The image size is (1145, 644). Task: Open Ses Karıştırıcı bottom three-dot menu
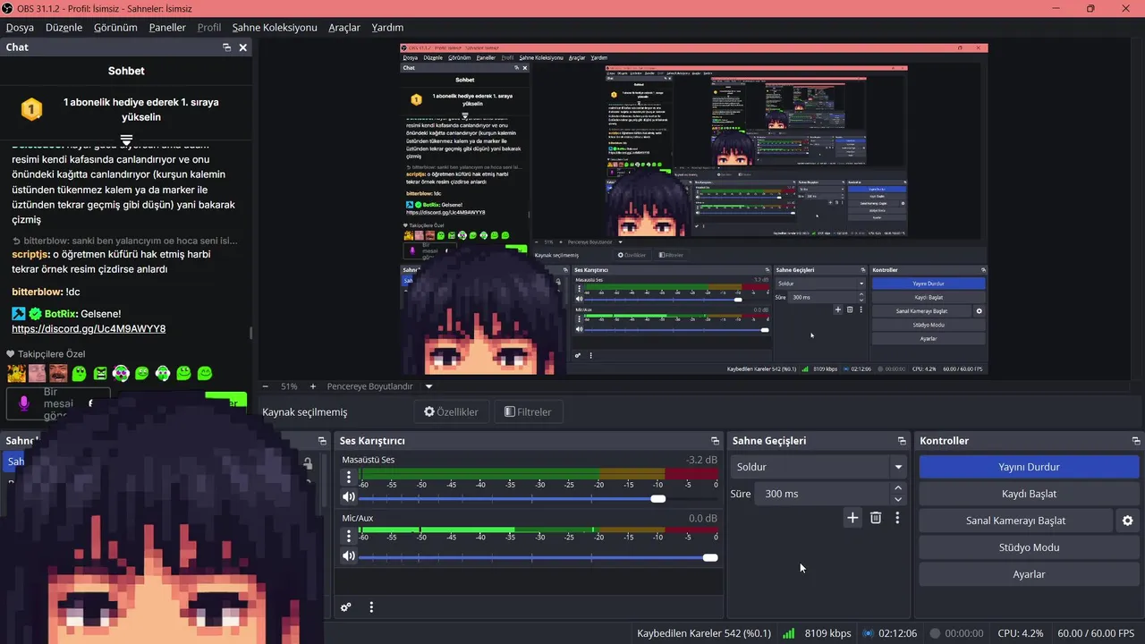coord(371,607)
